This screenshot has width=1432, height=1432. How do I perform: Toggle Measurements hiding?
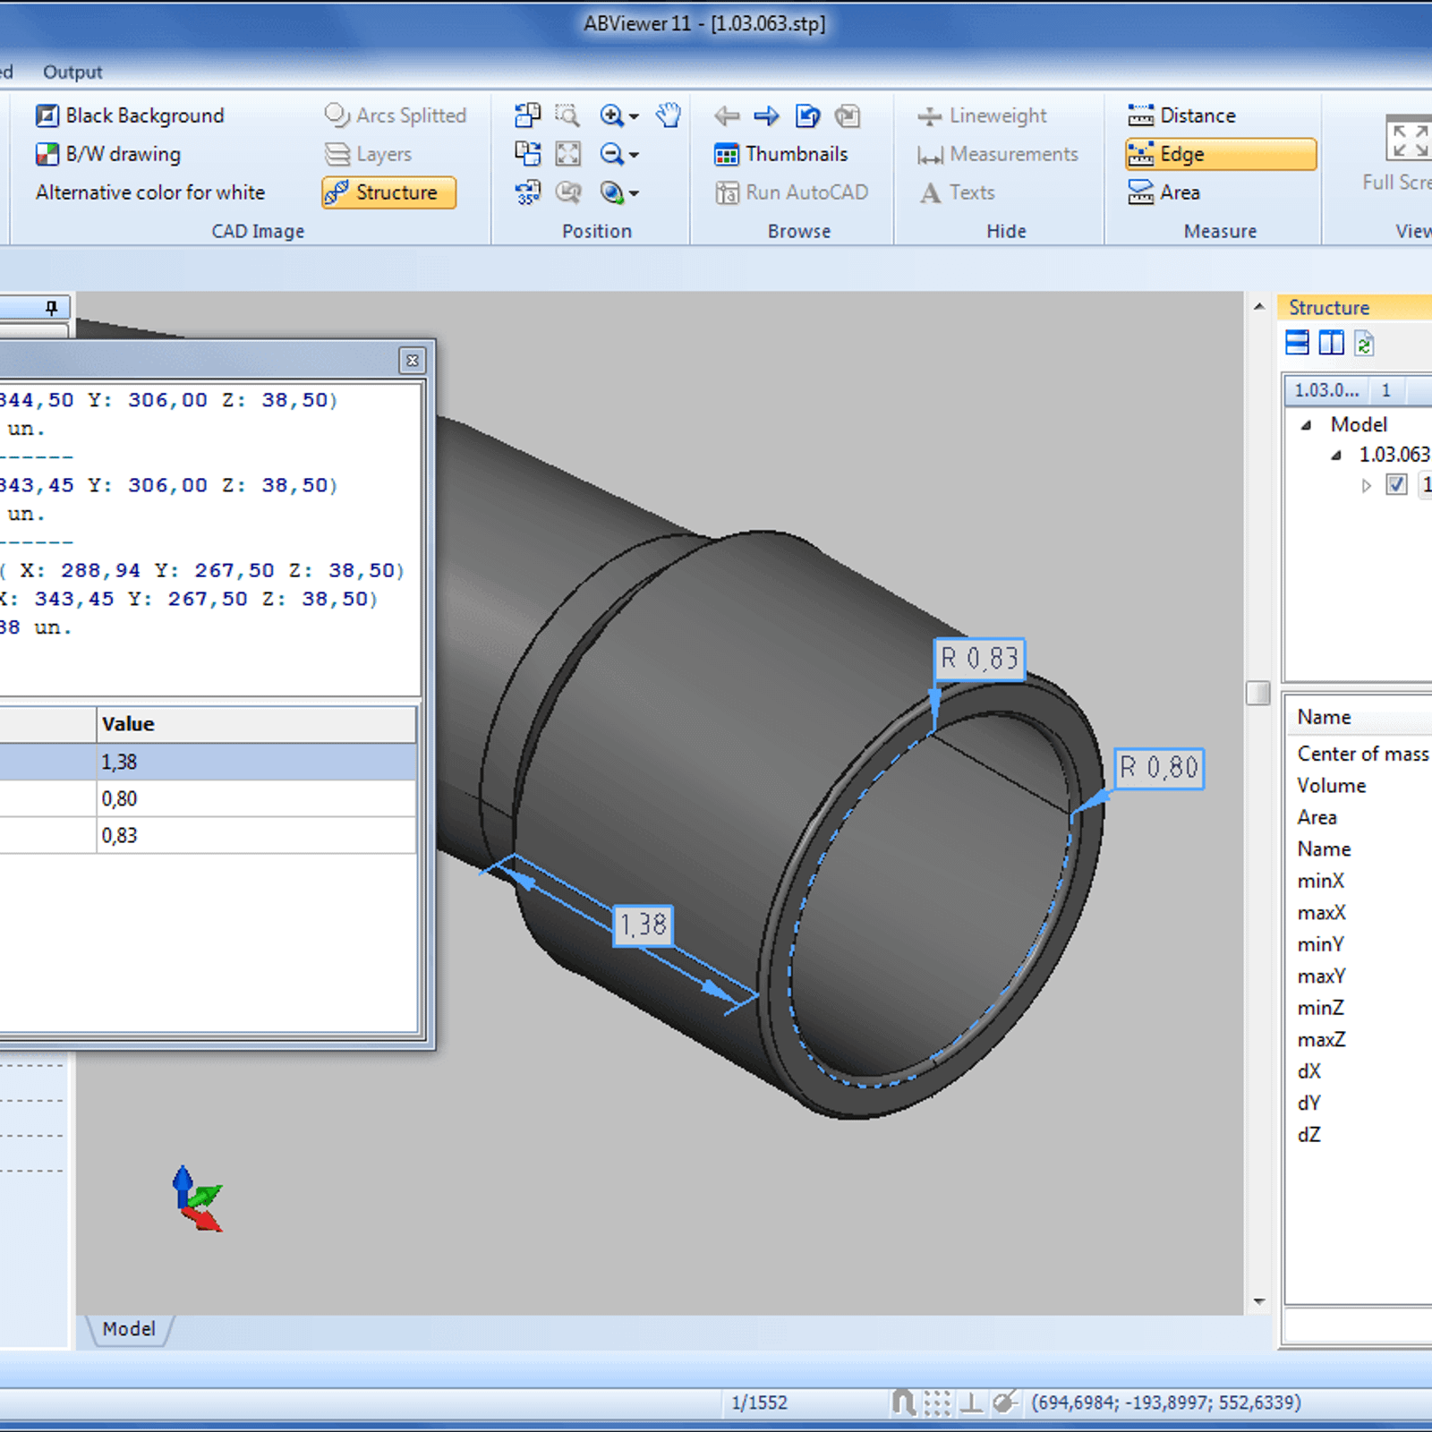tap(998, 154)
